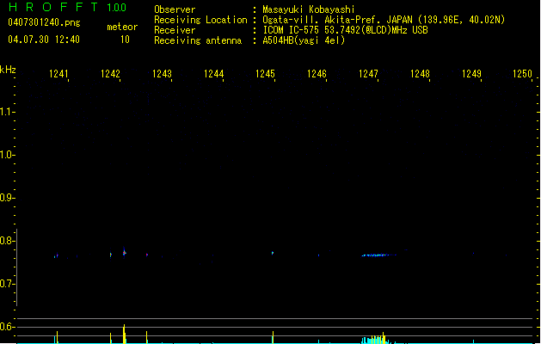Click the 1.1 kHz frequency label
This screenshot has width=541, height=344.
click(x=7, y=112)
